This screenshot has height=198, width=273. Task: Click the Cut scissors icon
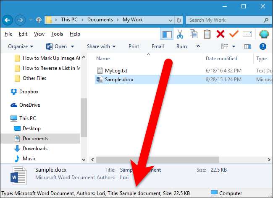[x=180, y=34]
